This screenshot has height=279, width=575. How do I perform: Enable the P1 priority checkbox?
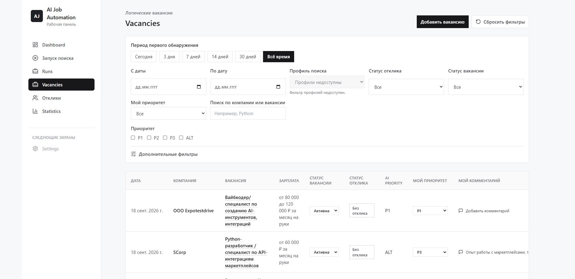click(133, 138)
